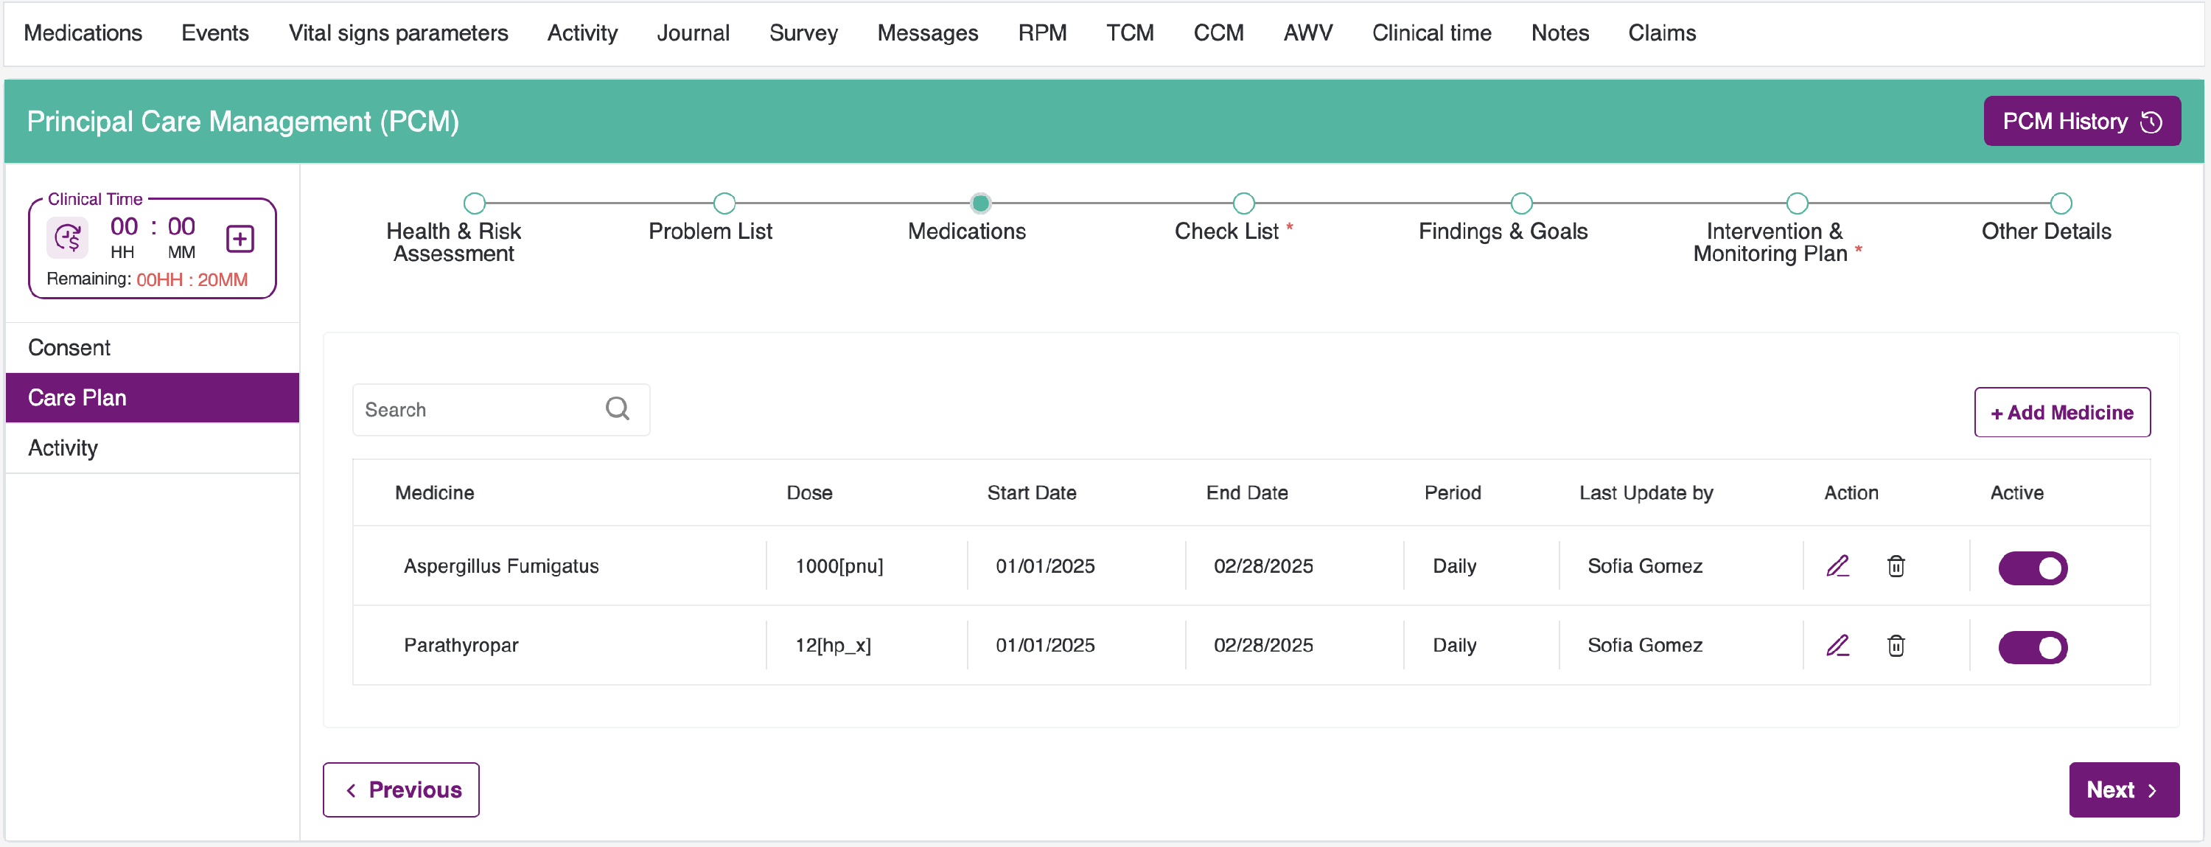
Task: Delete the Aspergillus Fumigatus medicine row
Action: [x=1895, y=566]
